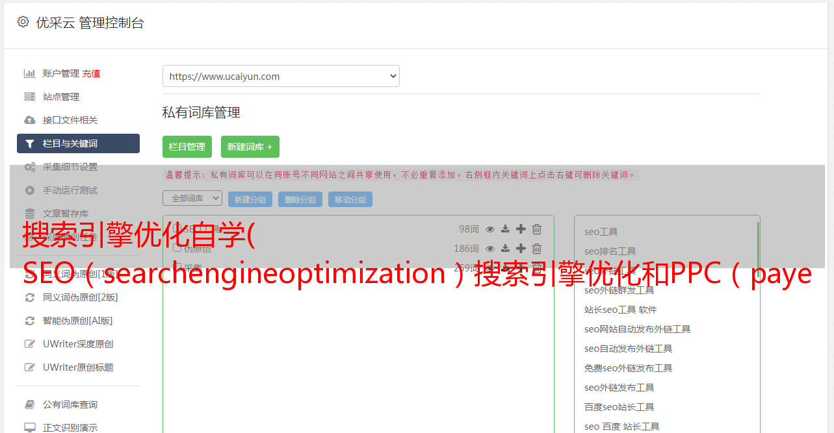Open the 全部词库 group dropdown
The image size is (834, 433).
pyautogui.click(x=192, y=198)
